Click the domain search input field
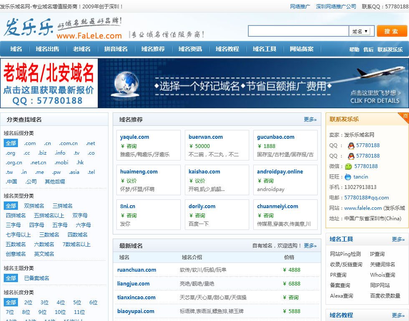Viewport: 409px width, 321px height. click(298, 31)
